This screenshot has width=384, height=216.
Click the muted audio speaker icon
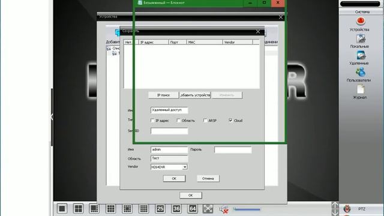click(x=224, y=209)
